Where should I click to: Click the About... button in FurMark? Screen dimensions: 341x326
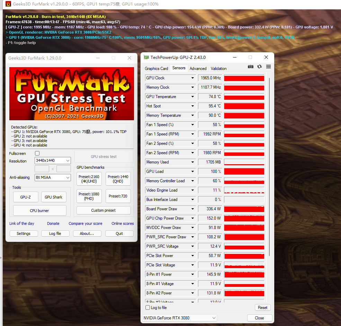[x=87, y=234]
